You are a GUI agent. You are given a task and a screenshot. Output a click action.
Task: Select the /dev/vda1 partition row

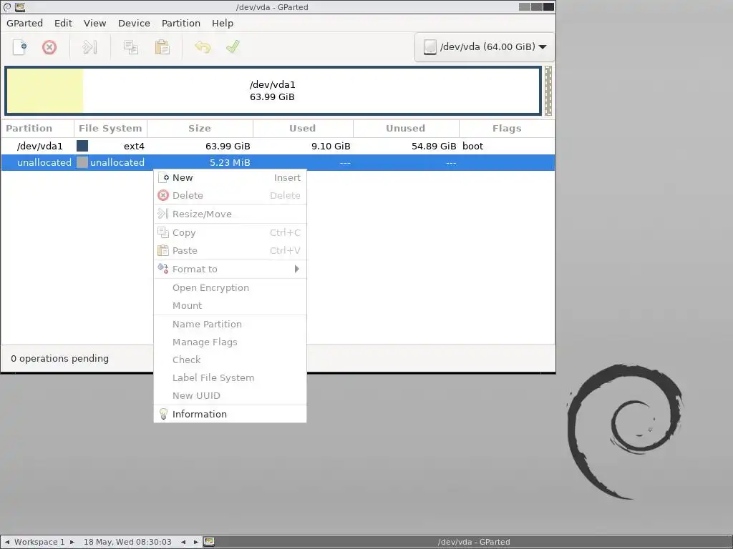coord(278,146)
